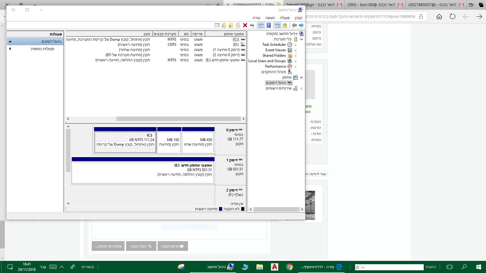Open the עזרה (Help) menu
Viewport: 486px width, 273px height.
click(256, 18)
